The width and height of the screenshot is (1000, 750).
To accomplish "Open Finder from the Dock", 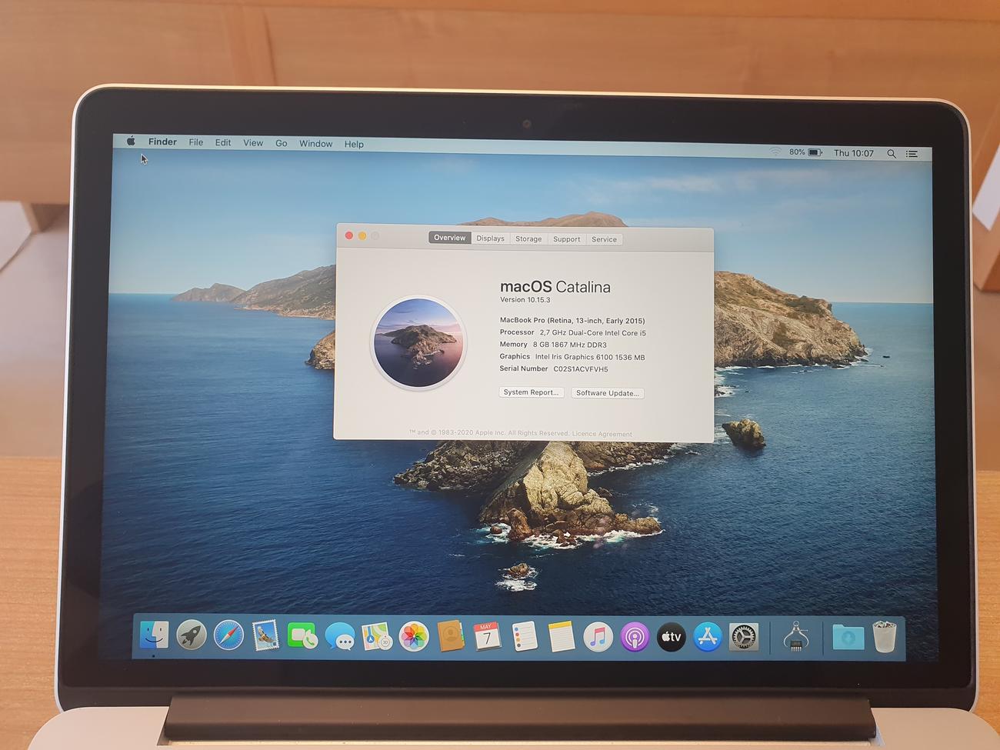I will tap(154, 635).
